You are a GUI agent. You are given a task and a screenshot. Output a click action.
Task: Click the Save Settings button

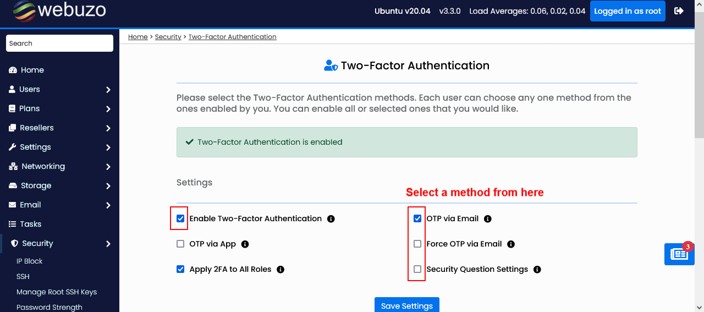(x=406, y=305)
